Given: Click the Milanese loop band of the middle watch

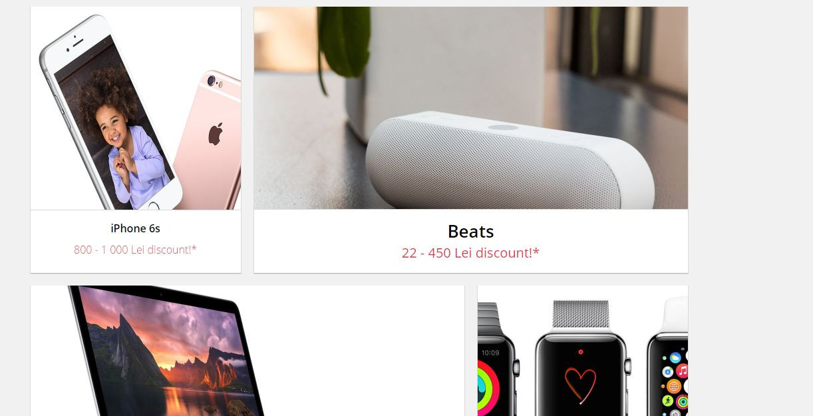Looking at the screenshot, I should point(581,313).
